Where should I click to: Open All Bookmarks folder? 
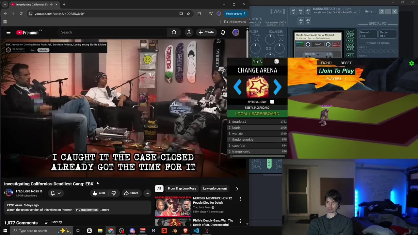tap(235, 22)
